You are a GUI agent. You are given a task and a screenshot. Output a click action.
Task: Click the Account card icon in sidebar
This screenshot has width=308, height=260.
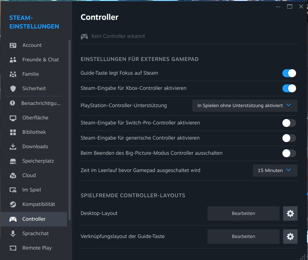(x=13, y=45)
